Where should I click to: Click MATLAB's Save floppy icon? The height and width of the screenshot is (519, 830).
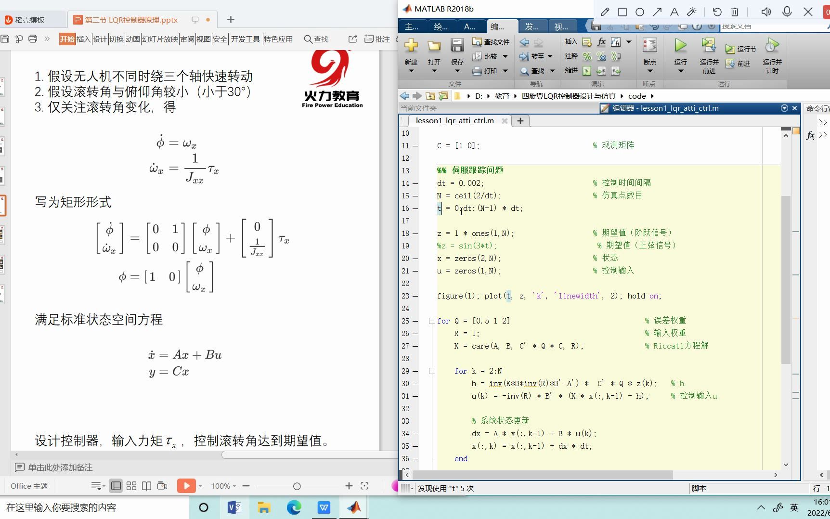tap(457, 45)
